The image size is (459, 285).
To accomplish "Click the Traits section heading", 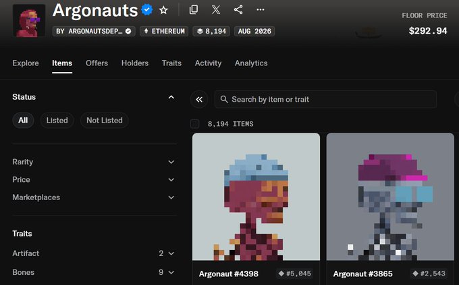I will pyautogui.click(x=22, y=234).
